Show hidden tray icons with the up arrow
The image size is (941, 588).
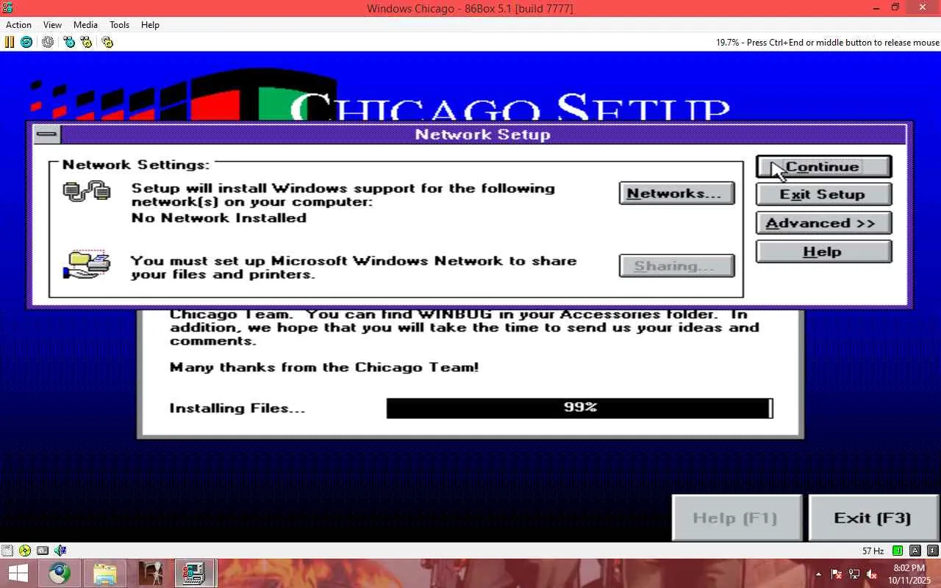pyautogui.click(x=819, y=574)
